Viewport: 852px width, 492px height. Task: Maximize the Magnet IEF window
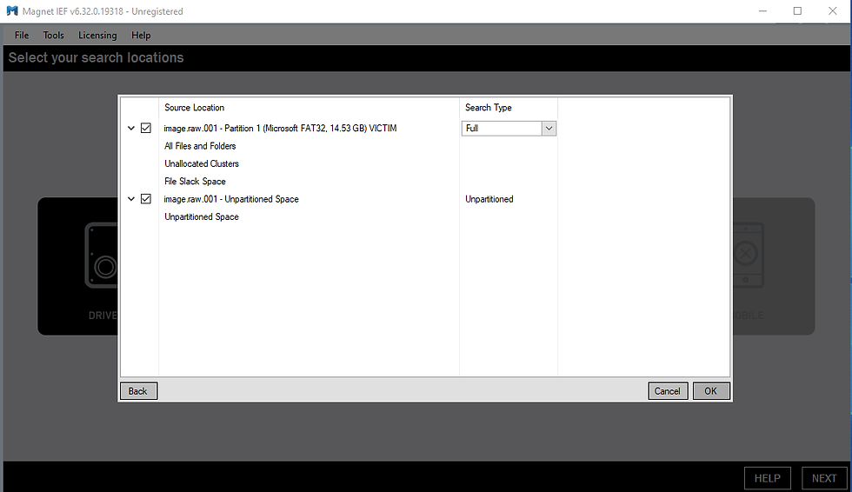click(x=797, y=10)
